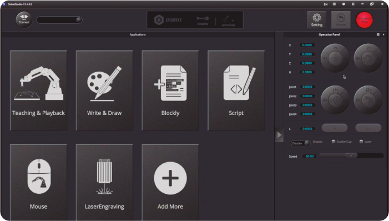Click the Joint1 angle value
The width and height of the screenshot is (389, 221).
(x=307, y=87)
